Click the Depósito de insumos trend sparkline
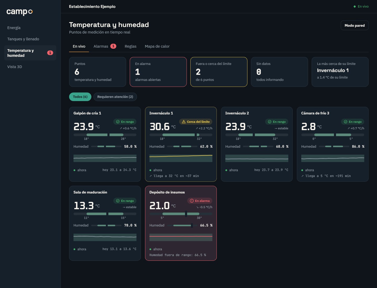 (x=181, y=237)
